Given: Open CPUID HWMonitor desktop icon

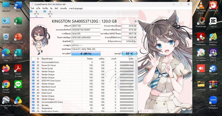Looking at the screenshot, I should click(x=201, y=39).
